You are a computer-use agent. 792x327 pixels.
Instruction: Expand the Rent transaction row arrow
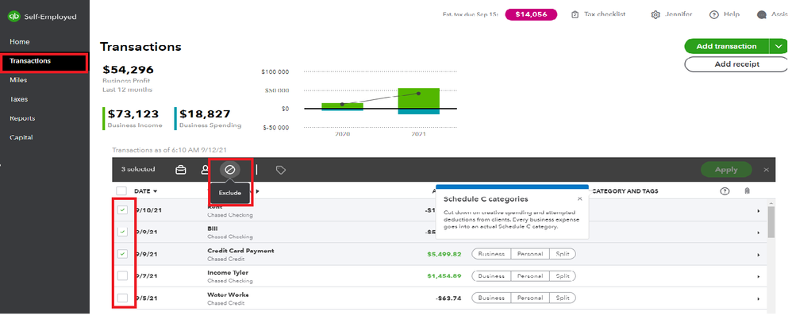click(x=758, y=211)
